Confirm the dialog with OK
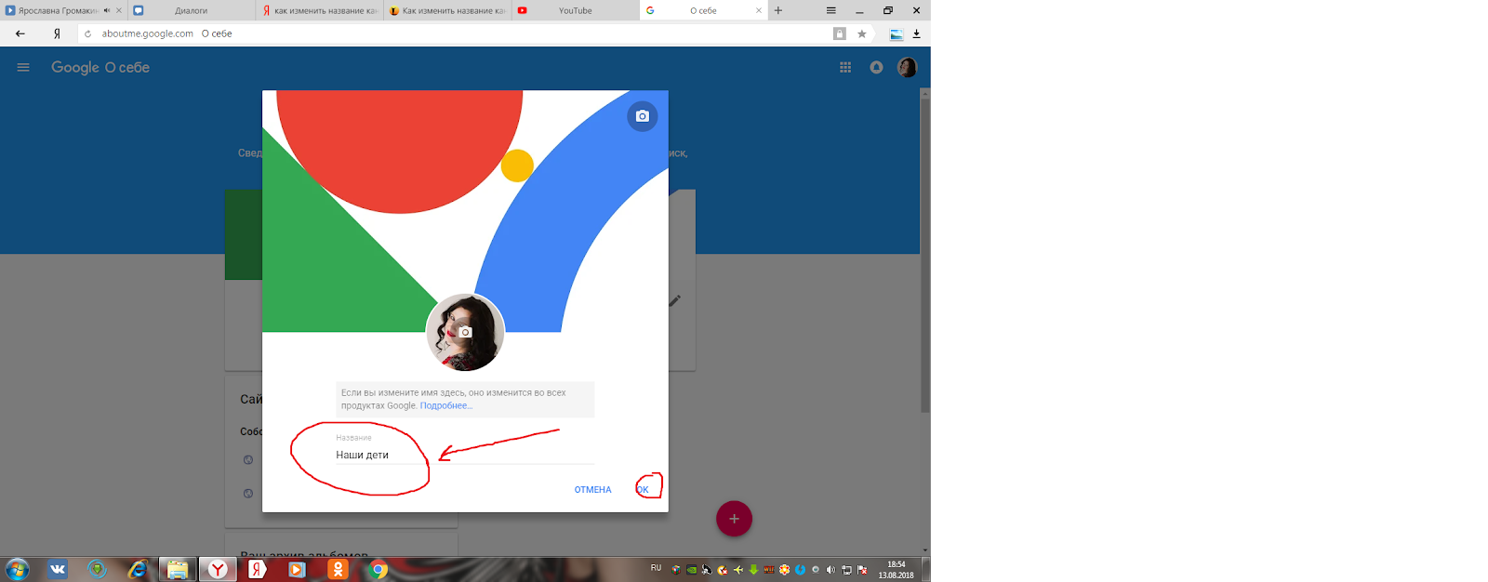Image resolution: width=1488 pixels, height=582 pixels. tap(643, 490)
